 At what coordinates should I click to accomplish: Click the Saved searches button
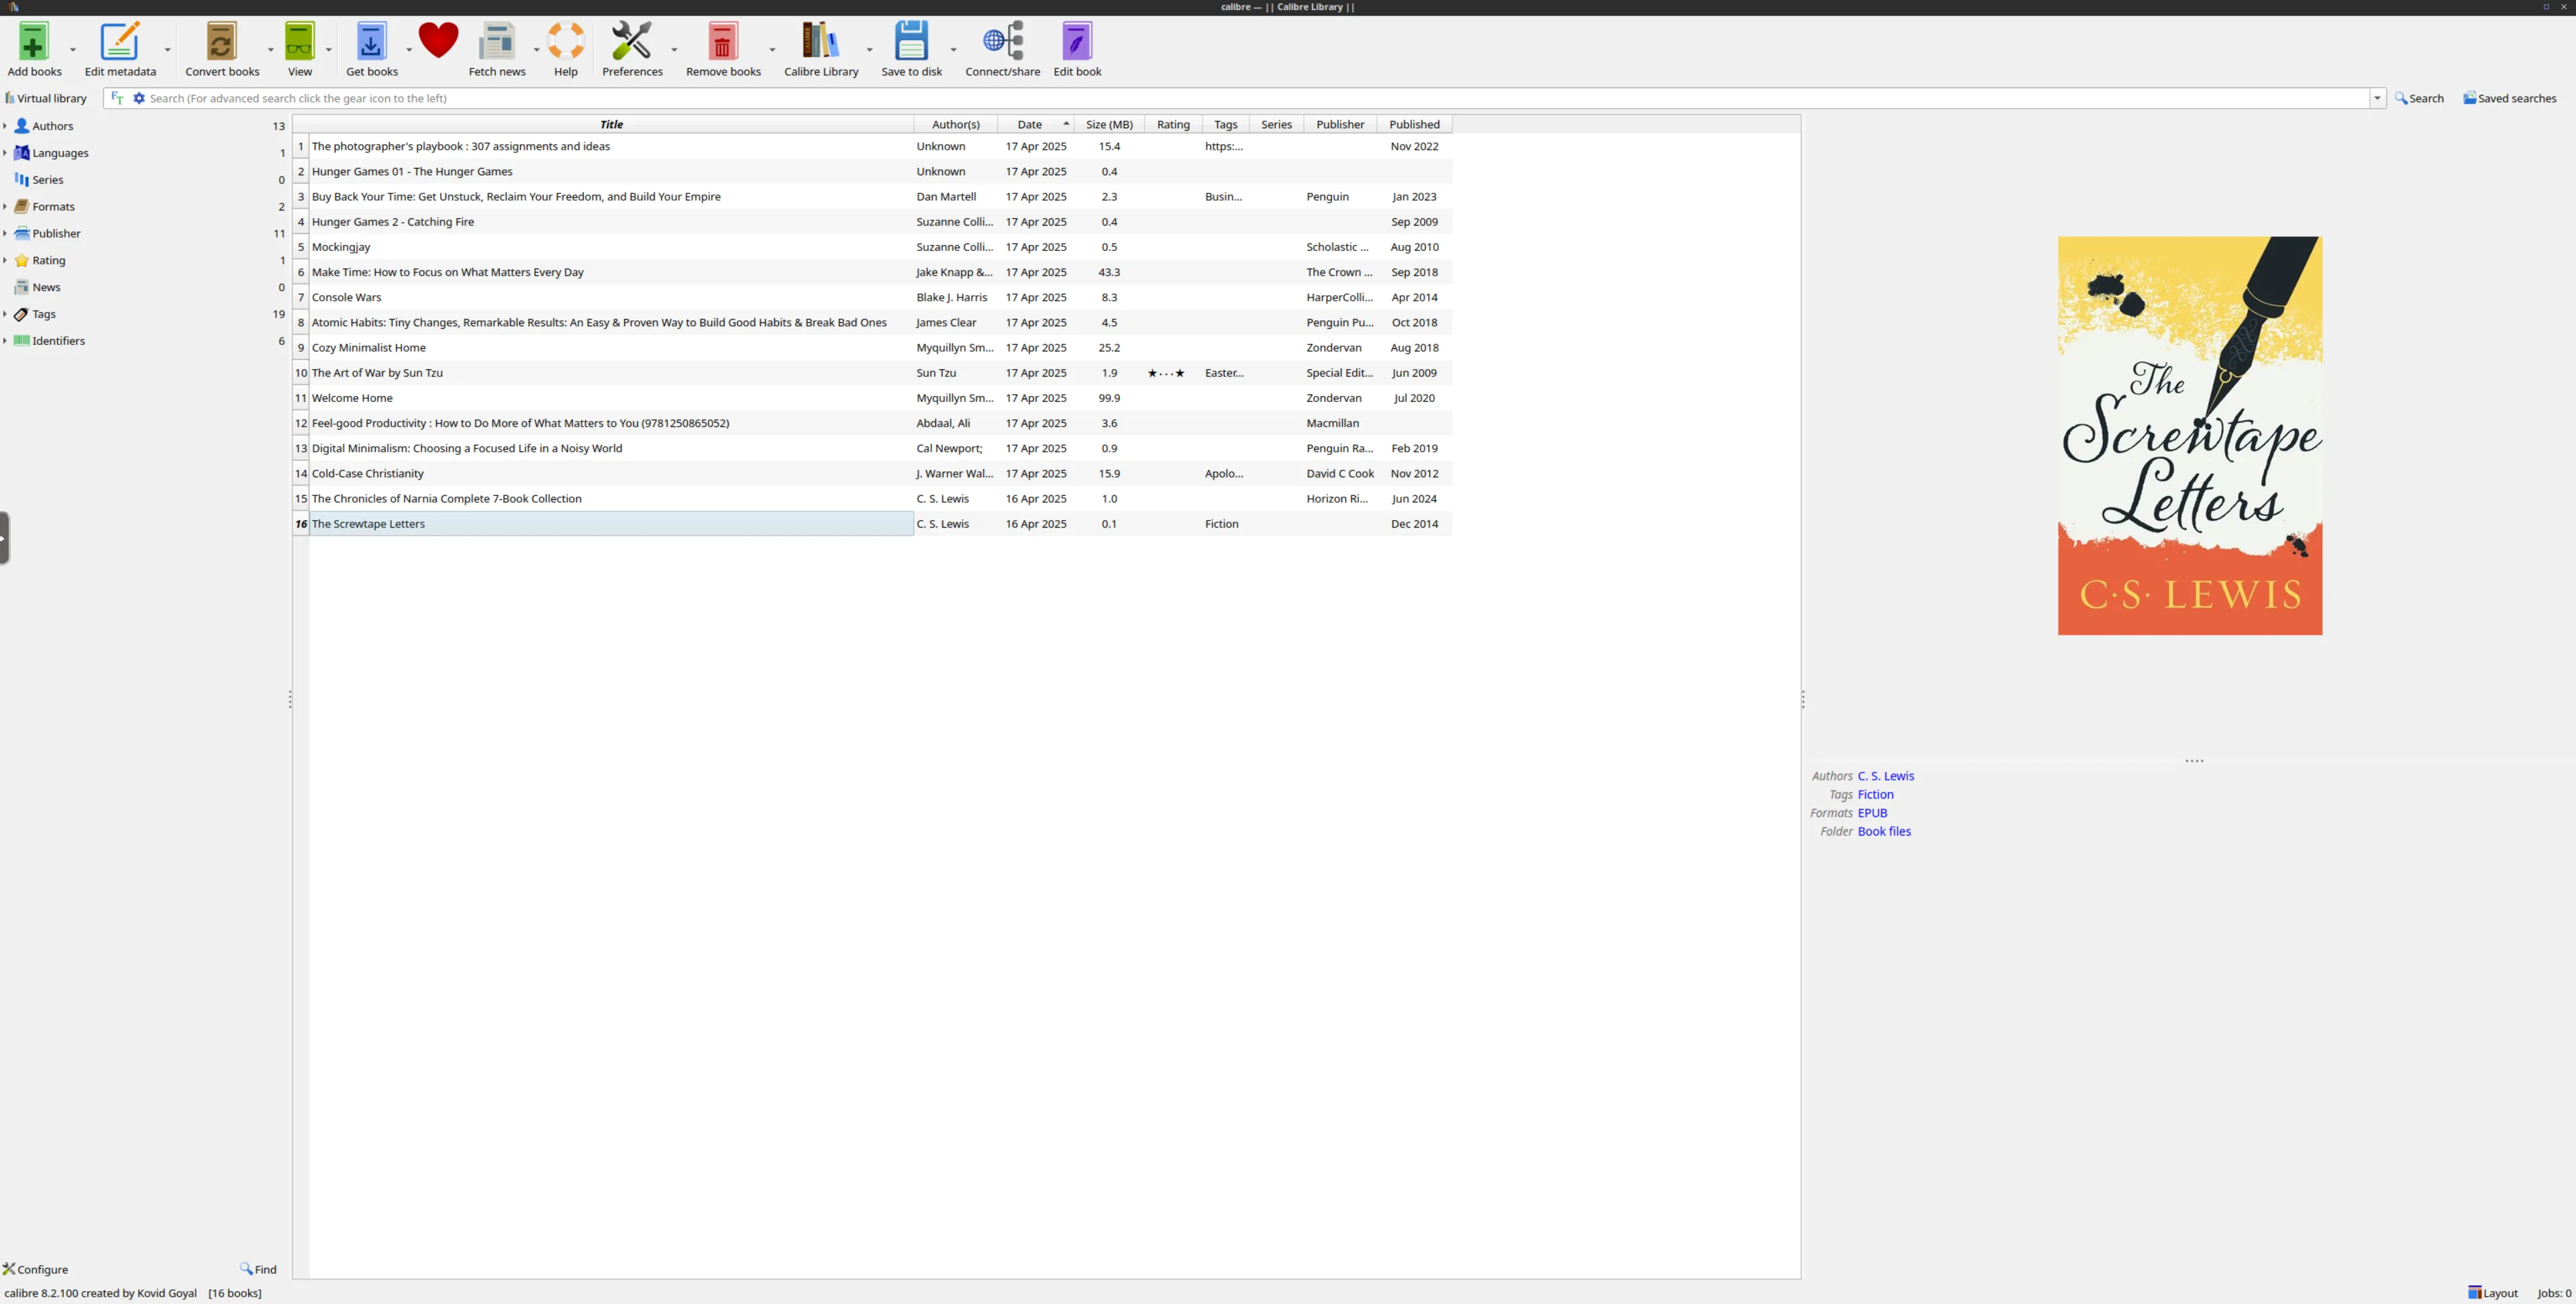[x=2509, y=98]
